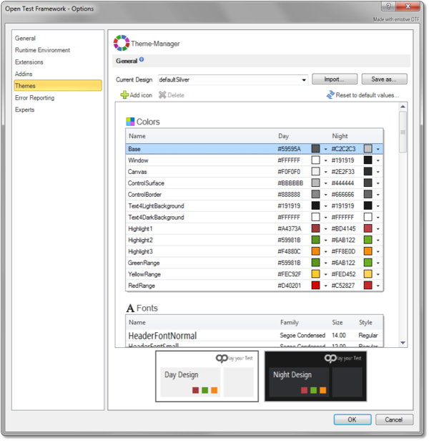Select Runtime Environment in sidebar
The width and height of the screenshot is (429, 441).
point(42,50)
